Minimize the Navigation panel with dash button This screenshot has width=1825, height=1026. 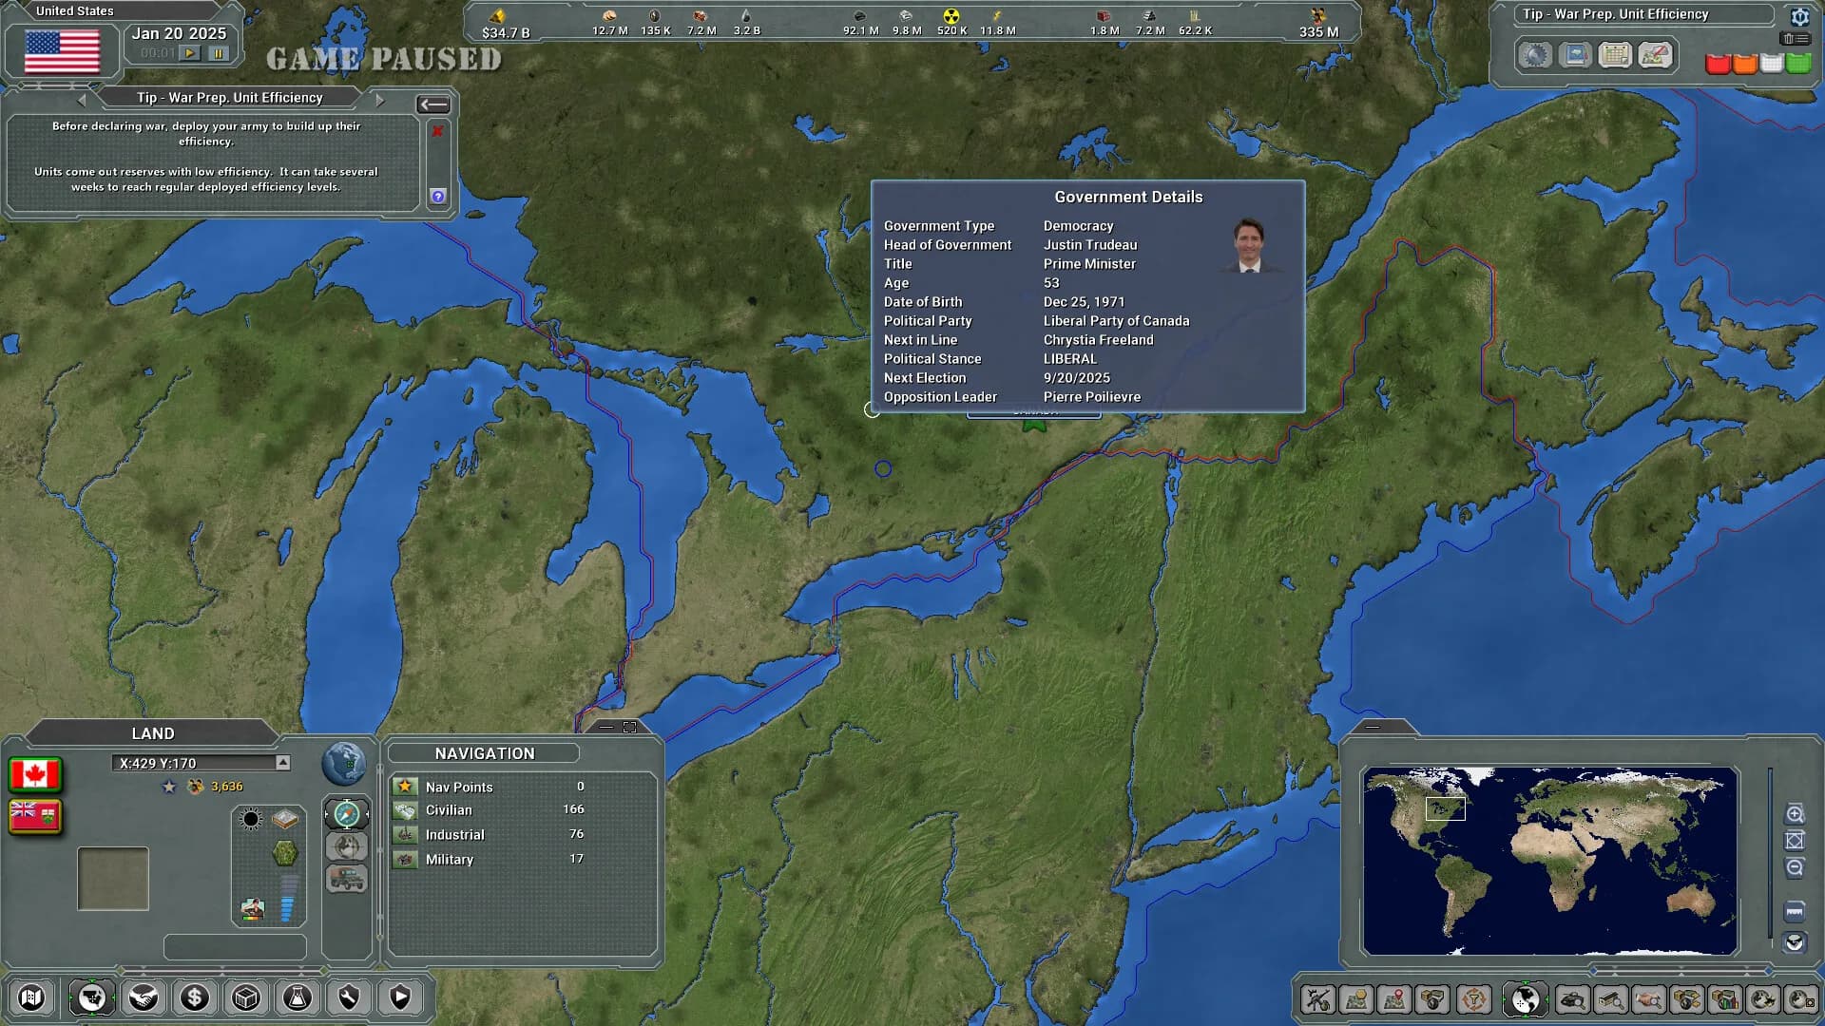tap(605, 727)
